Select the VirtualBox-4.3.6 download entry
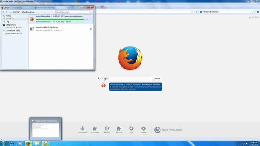Image resolution: width=260 pixels, height=146 pixels. [61, 29]
